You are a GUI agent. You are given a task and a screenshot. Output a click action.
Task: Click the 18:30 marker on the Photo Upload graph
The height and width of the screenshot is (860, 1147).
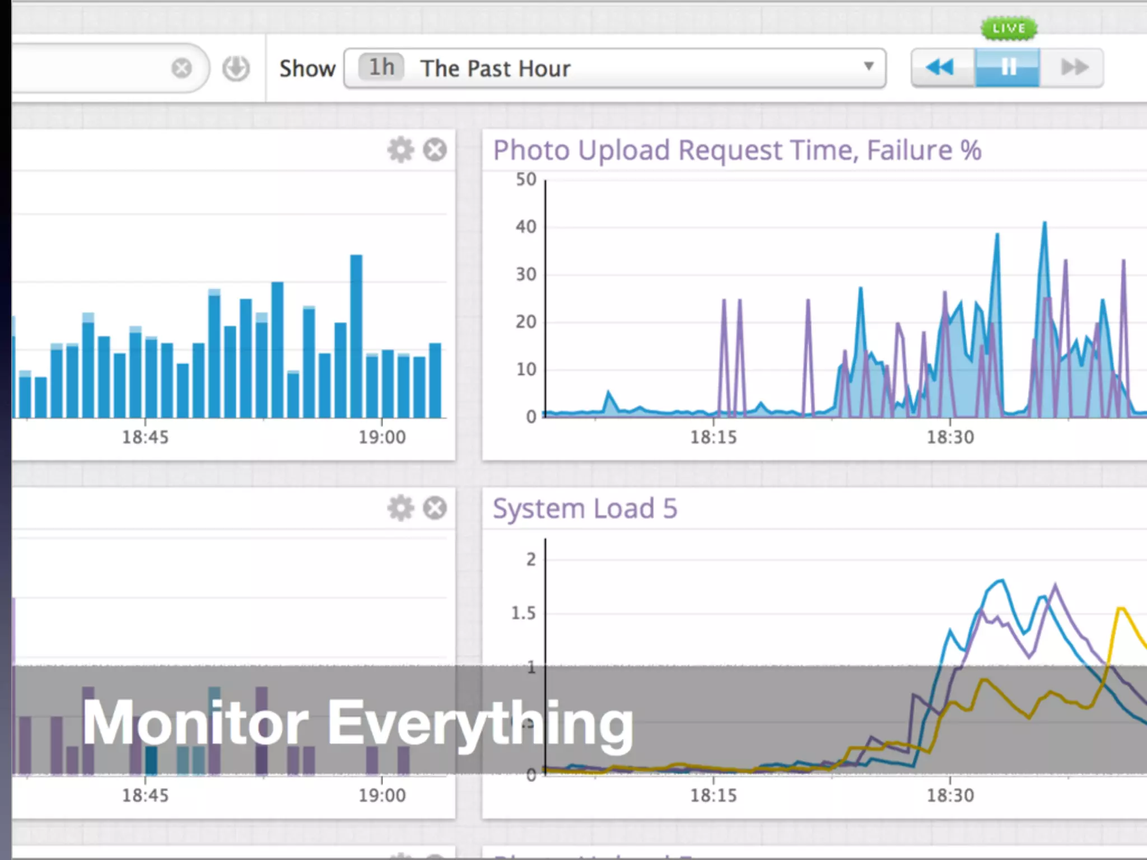950,437
